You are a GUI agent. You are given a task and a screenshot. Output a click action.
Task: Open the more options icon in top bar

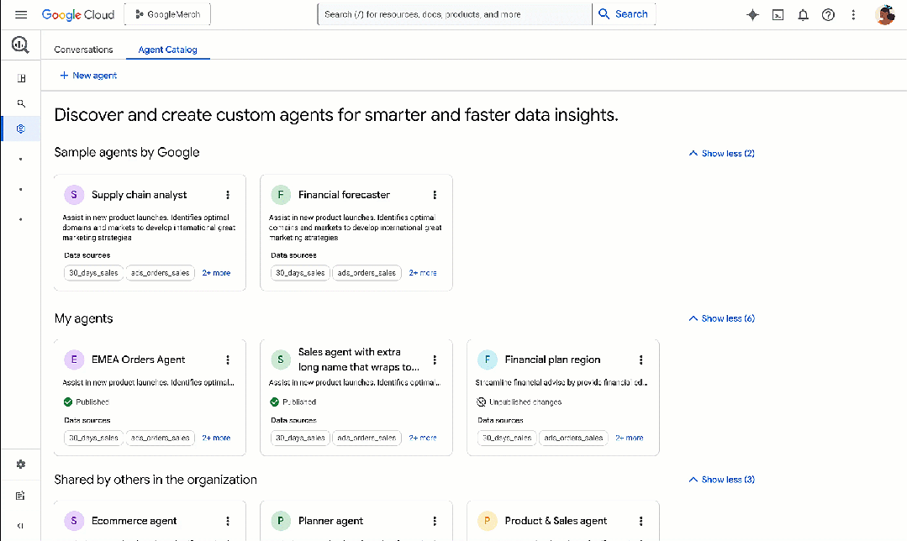point(854,14)
